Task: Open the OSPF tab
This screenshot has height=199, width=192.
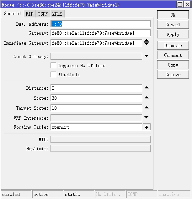Action: click(x=43, y=14)
